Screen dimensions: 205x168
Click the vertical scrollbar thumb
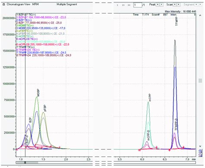pyautogui.click(x=200, y=81)
